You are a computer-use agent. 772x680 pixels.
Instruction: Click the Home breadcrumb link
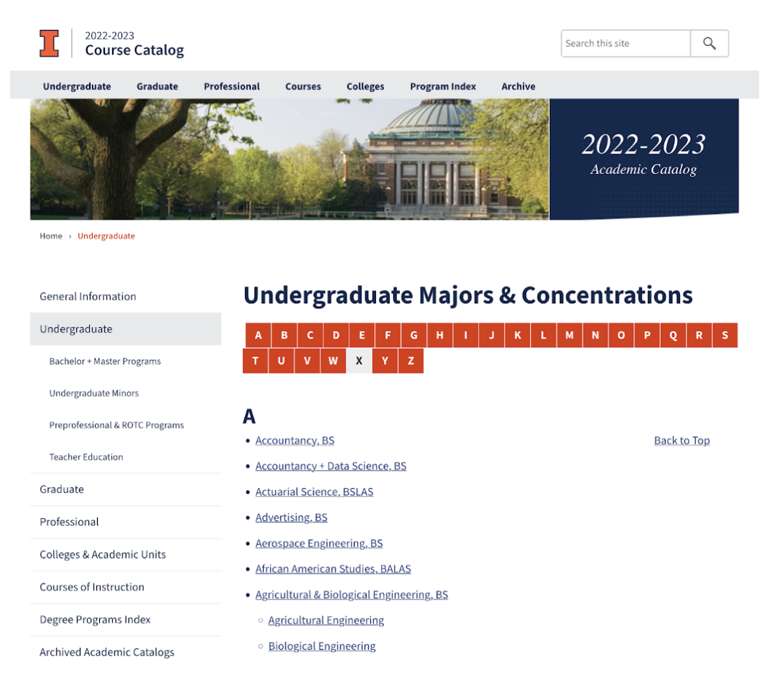(51, 236)
